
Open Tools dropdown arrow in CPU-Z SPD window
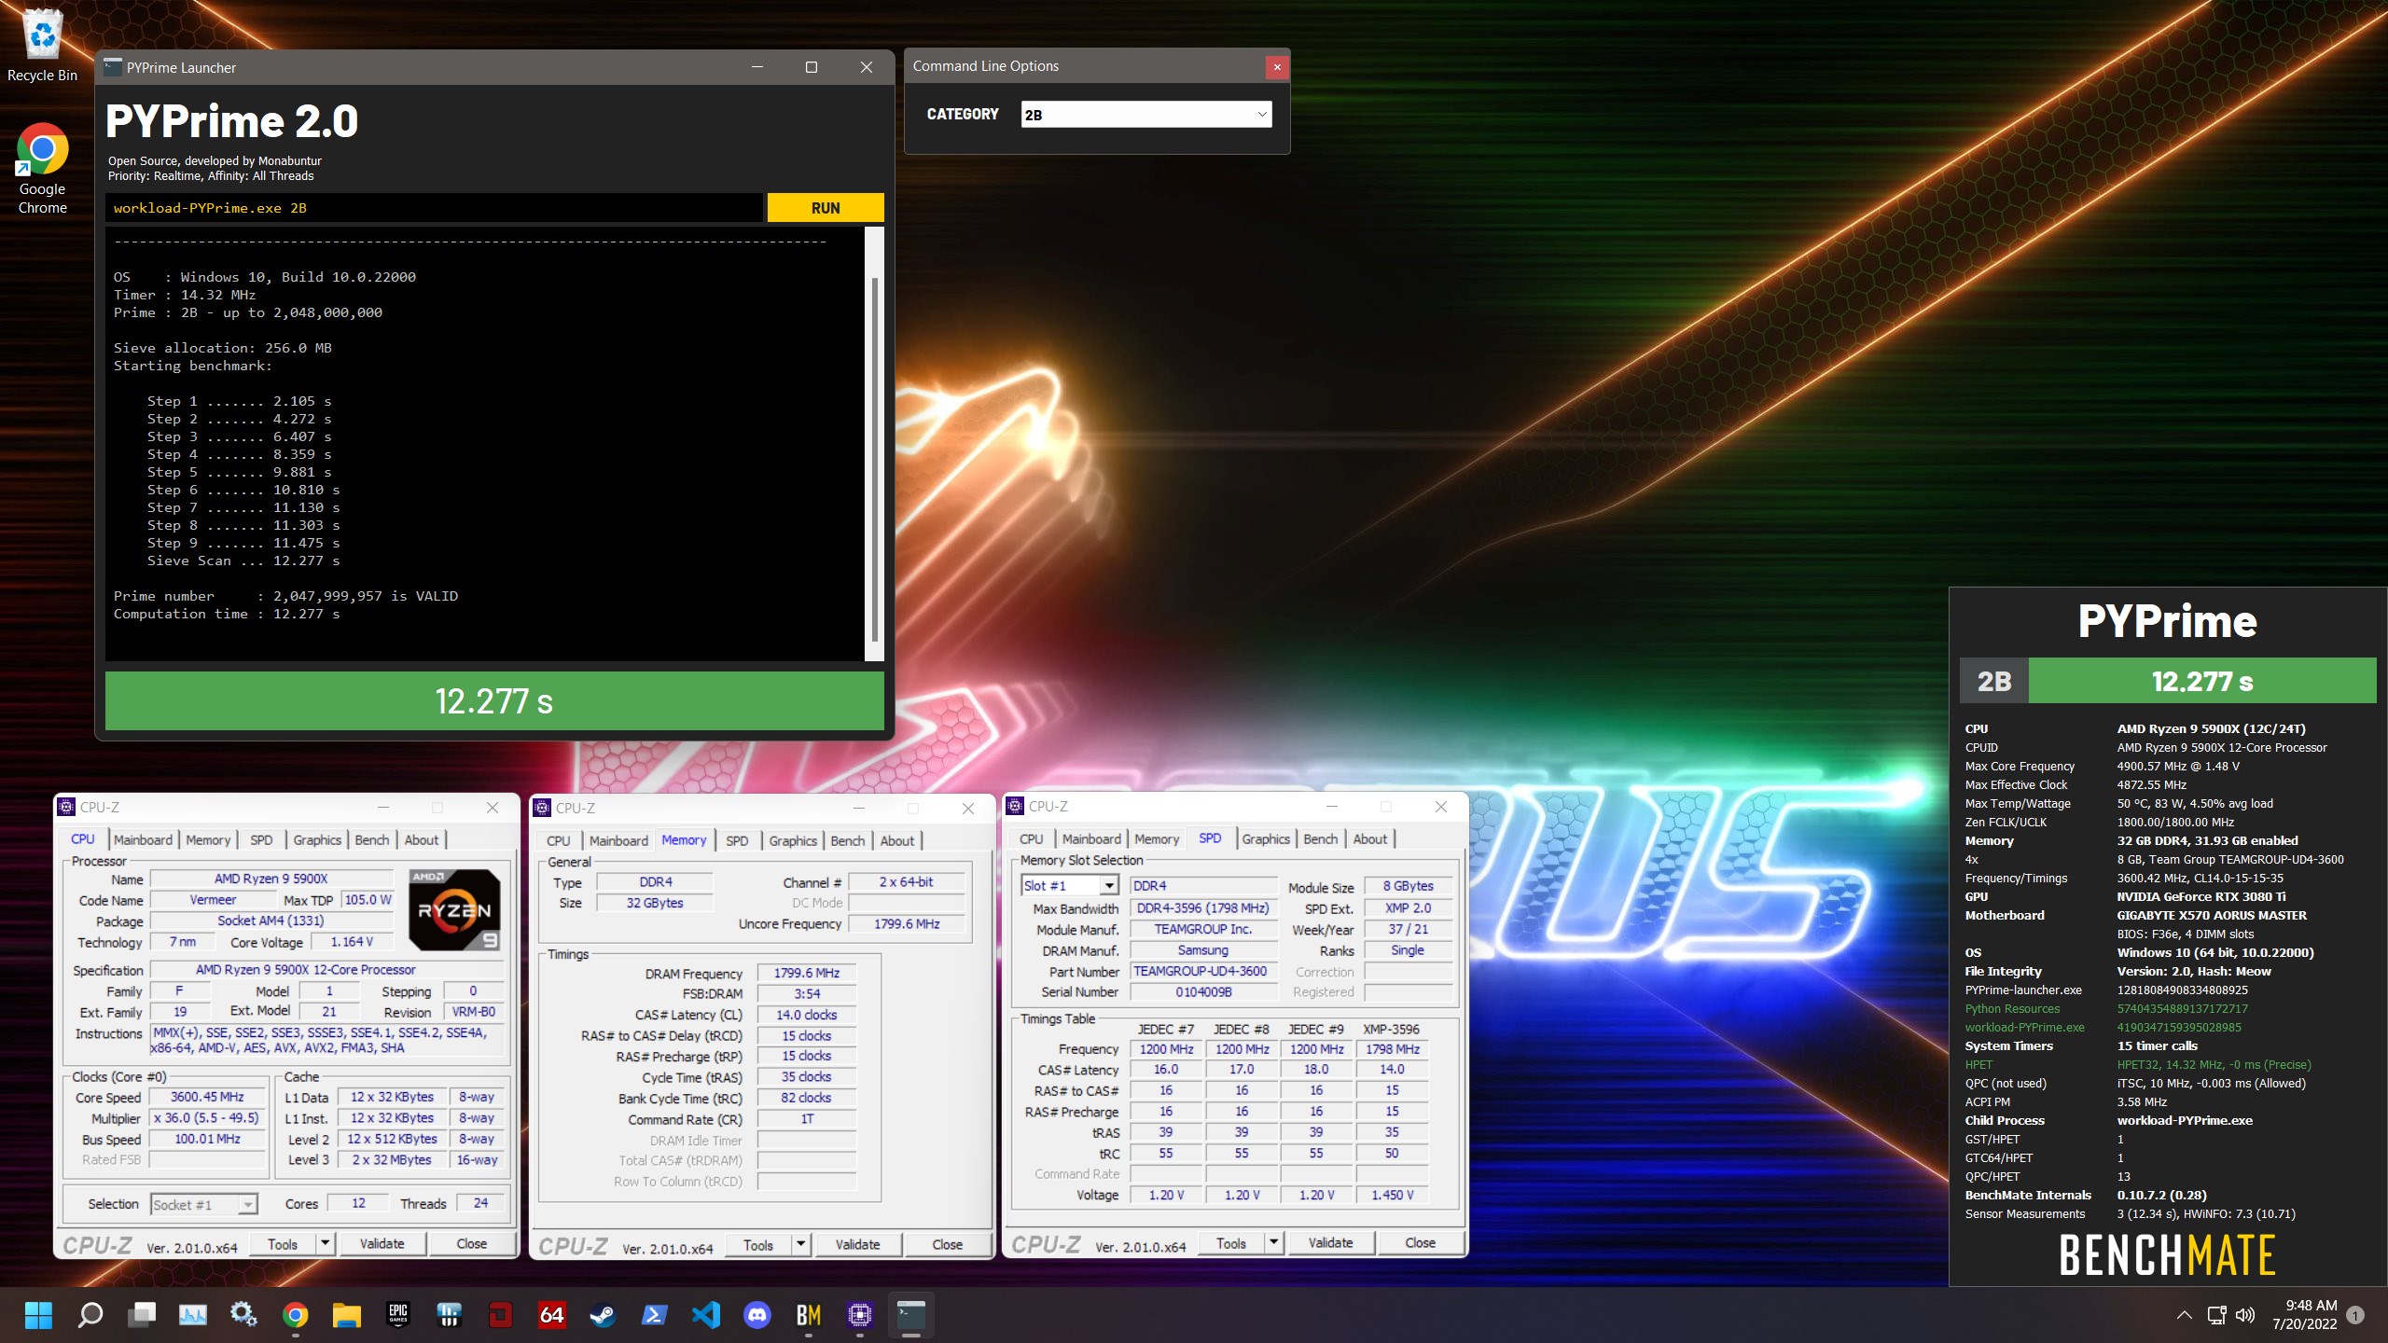coord(1273,1242)
